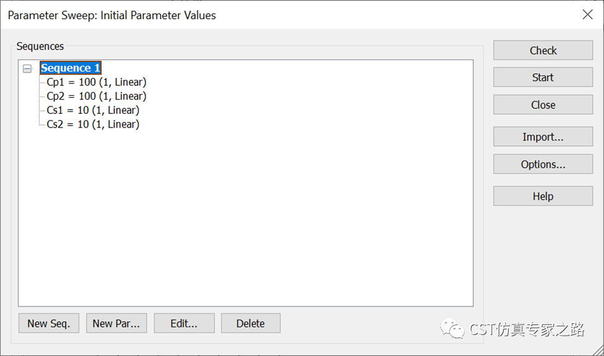
Task: Close the dialog with the X icon
Action: [x=587, y=15]
